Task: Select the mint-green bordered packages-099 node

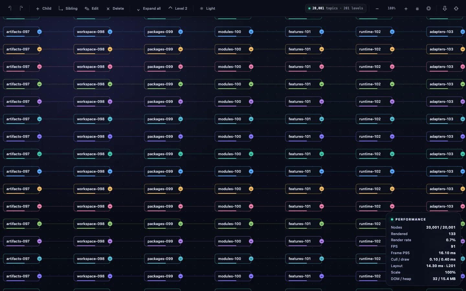Action: (162, 154)
